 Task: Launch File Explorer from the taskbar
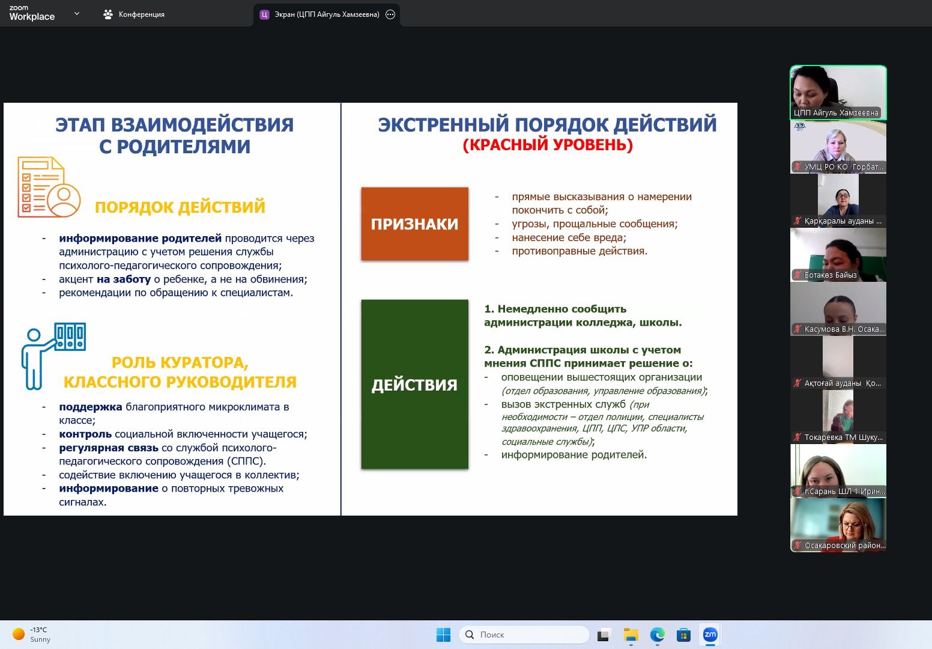[x=631, y=635]
